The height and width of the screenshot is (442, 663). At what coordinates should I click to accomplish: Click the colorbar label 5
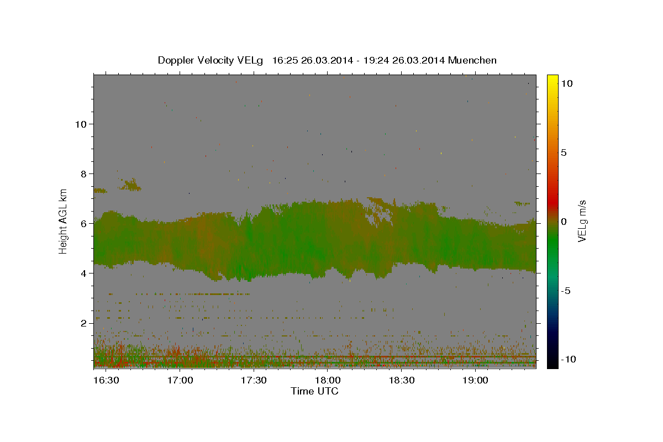click(564, 152)
